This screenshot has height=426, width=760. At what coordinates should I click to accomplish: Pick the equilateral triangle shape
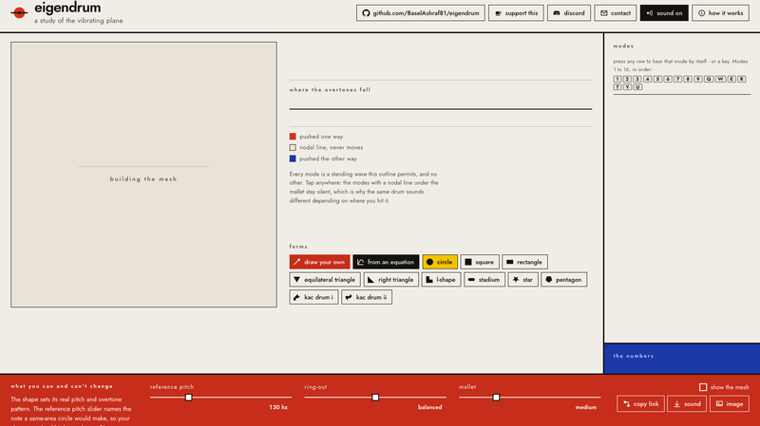pyautogui.click(x=325, y=279)
